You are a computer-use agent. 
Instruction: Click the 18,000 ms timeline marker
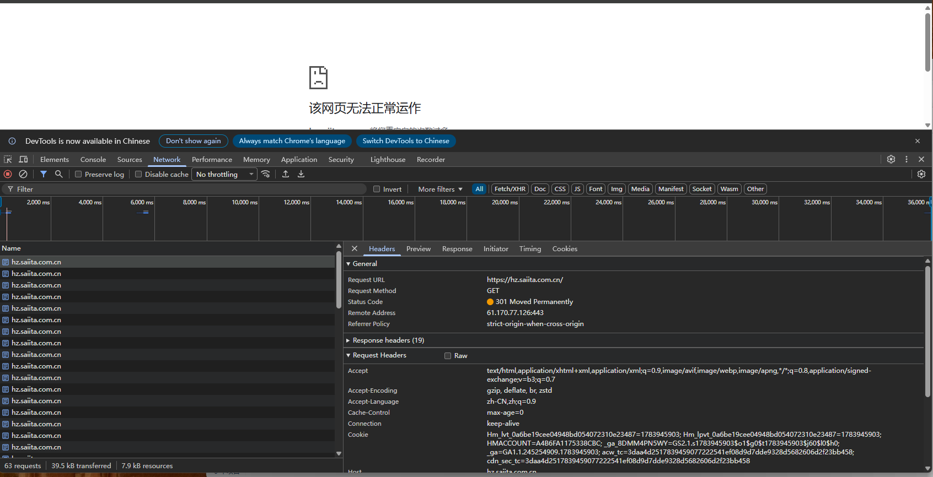452,202
